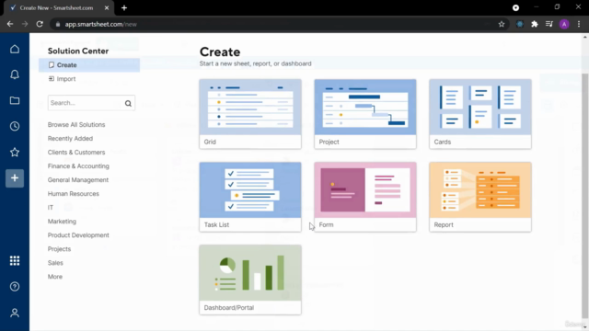Open Product Development category

click(x=78, y=235)
